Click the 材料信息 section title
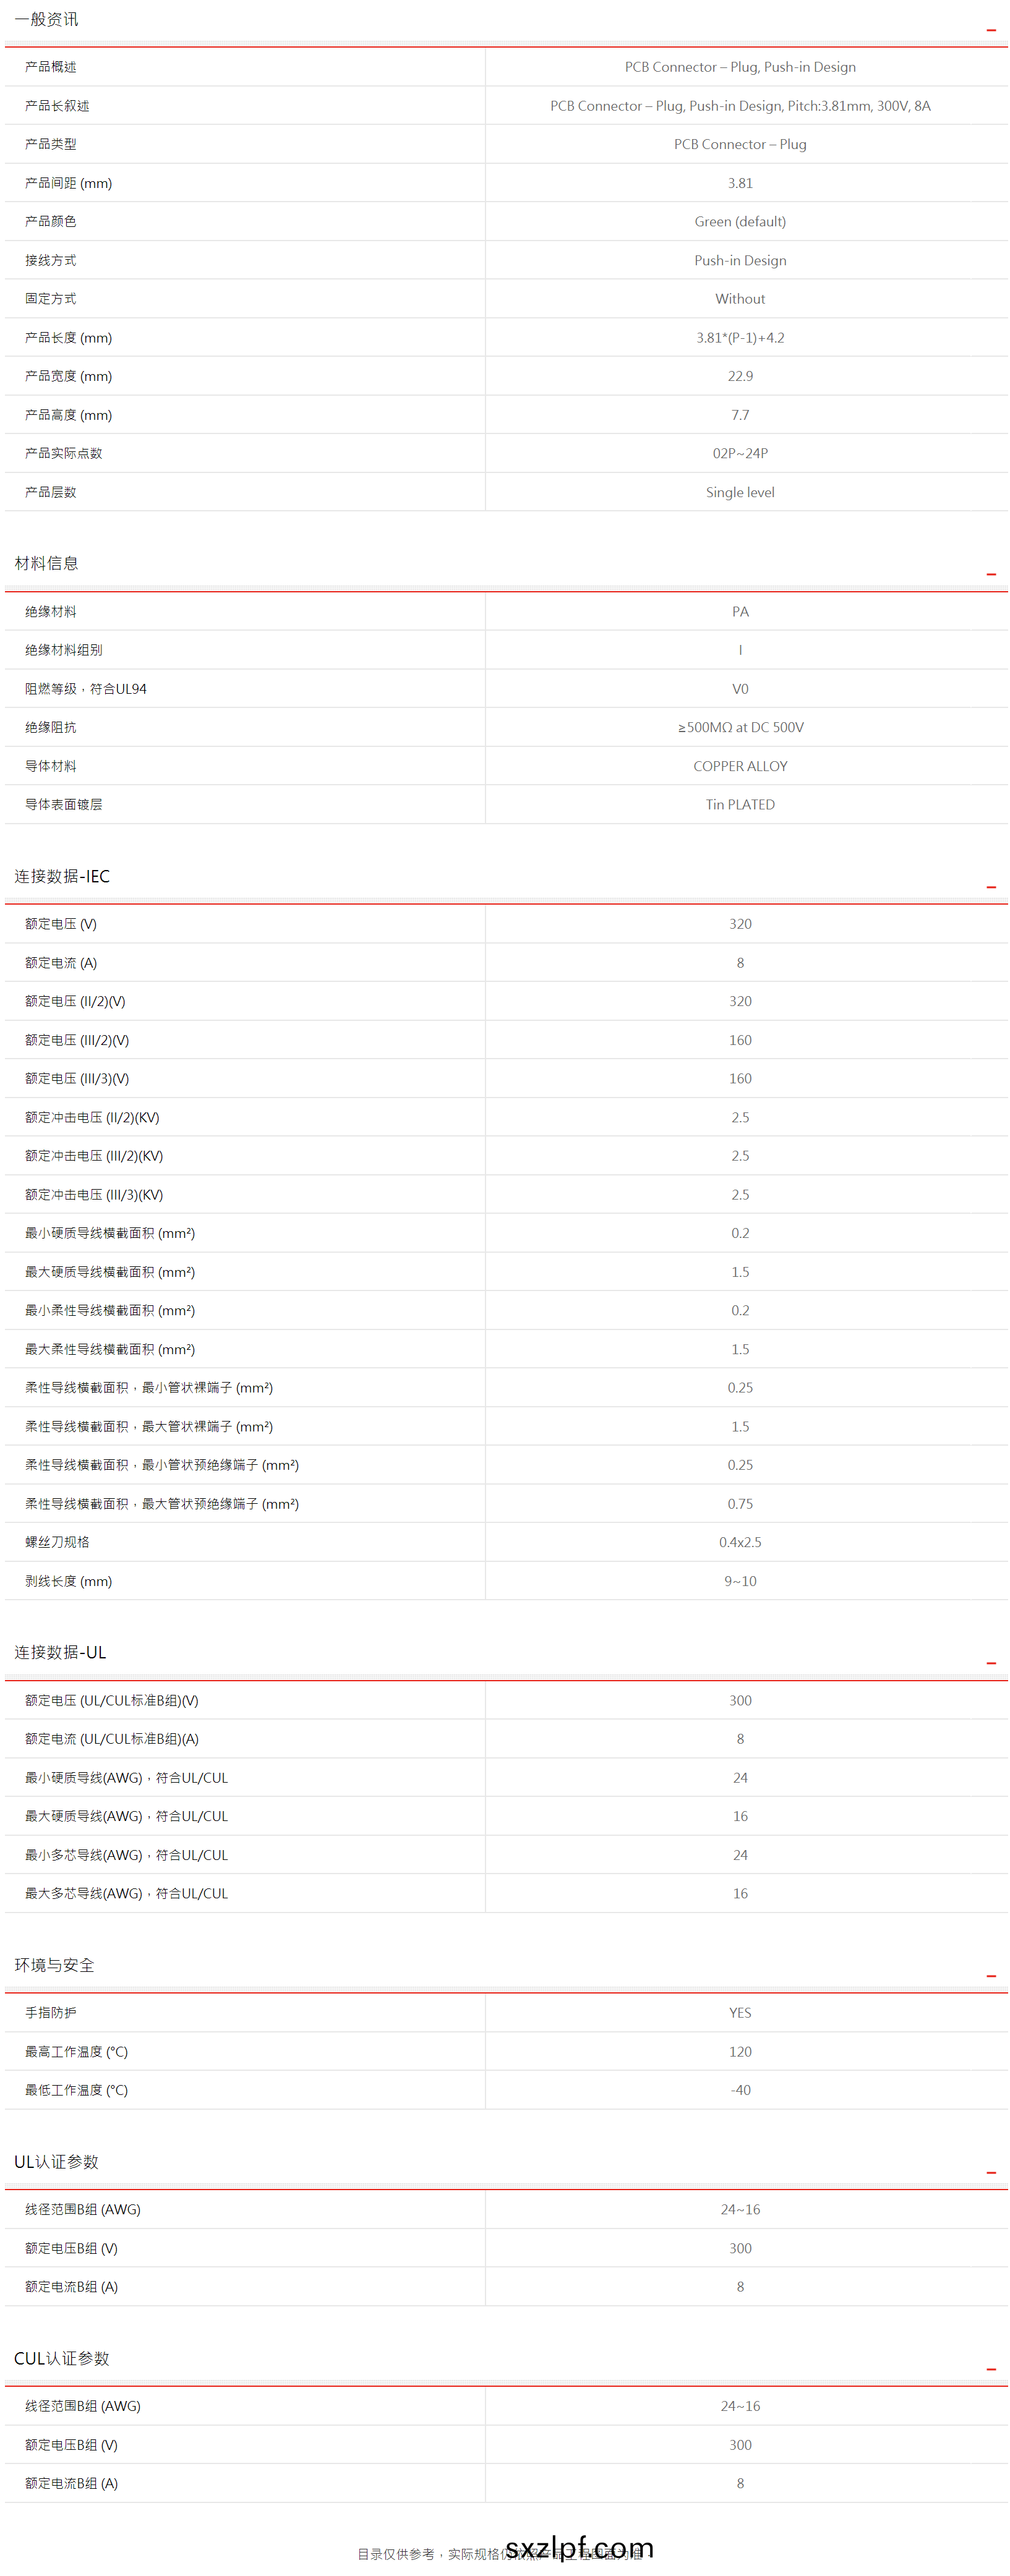 (46, 563)
